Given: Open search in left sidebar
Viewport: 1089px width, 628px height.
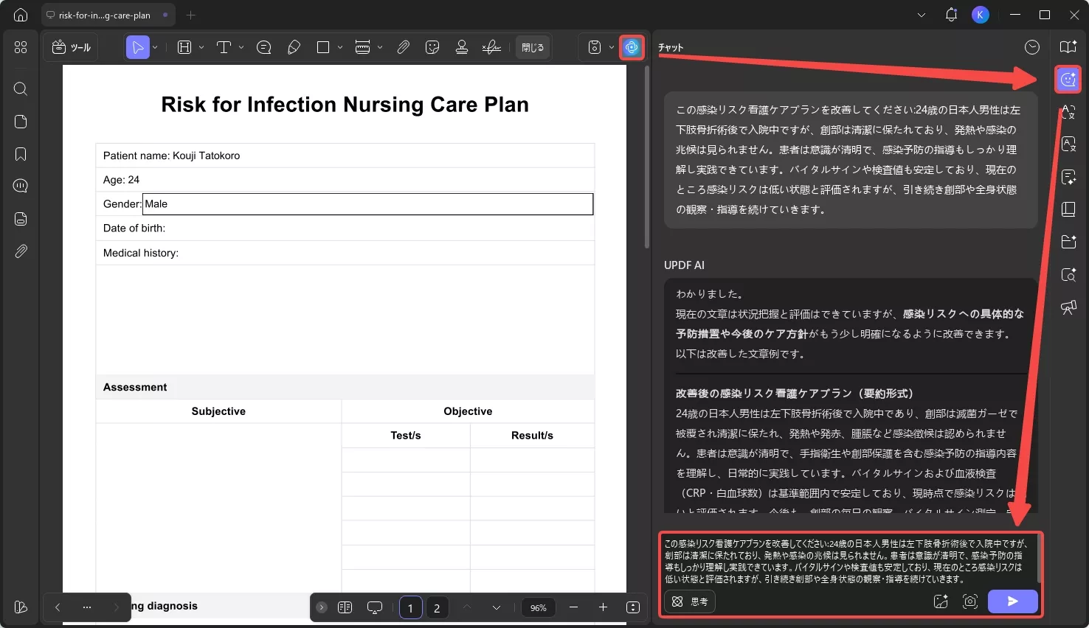Looking at the screenshot, I should [21, 89].
